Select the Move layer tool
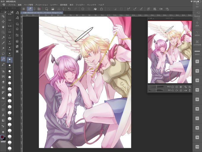Image resolution: width=202 pixels, height=152 pixels. point(3,21)
